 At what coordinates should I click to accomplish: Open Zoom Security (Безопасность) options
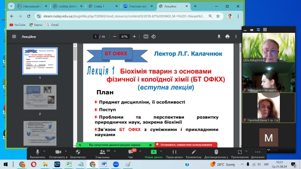78,154
